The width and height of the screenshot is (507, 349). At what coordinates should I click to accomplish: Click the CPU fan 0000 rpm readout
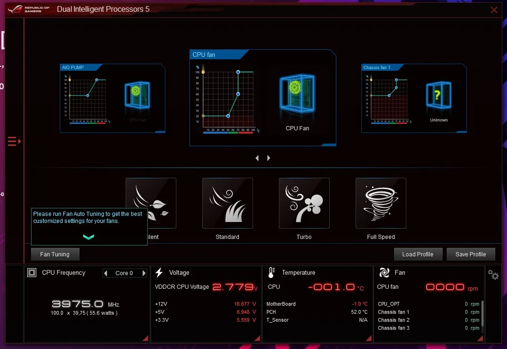coord(452,287)
